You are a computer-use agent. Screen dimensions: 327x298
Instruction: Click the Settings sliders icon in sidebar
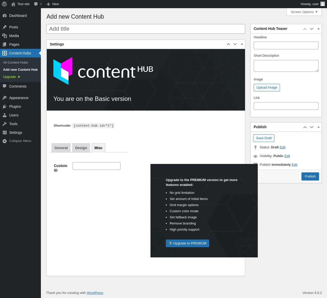coord(5,133)
